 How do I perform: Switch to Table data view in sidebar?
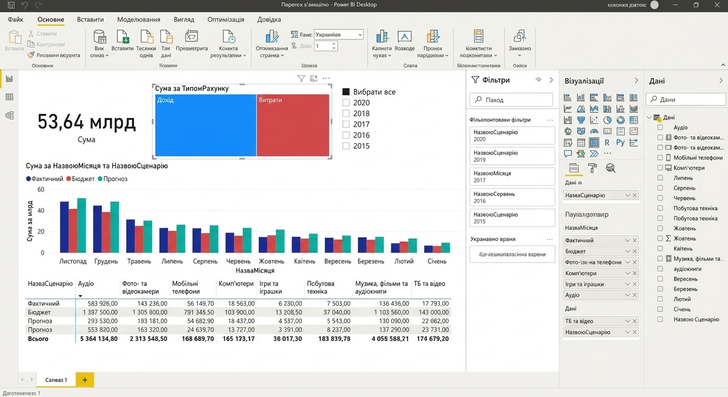click(9, 97)
